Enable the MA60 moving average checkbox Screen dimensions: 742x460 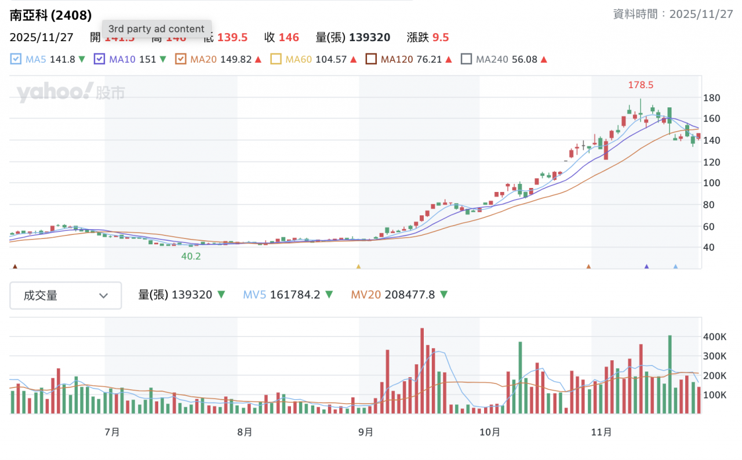coord(275,59)
